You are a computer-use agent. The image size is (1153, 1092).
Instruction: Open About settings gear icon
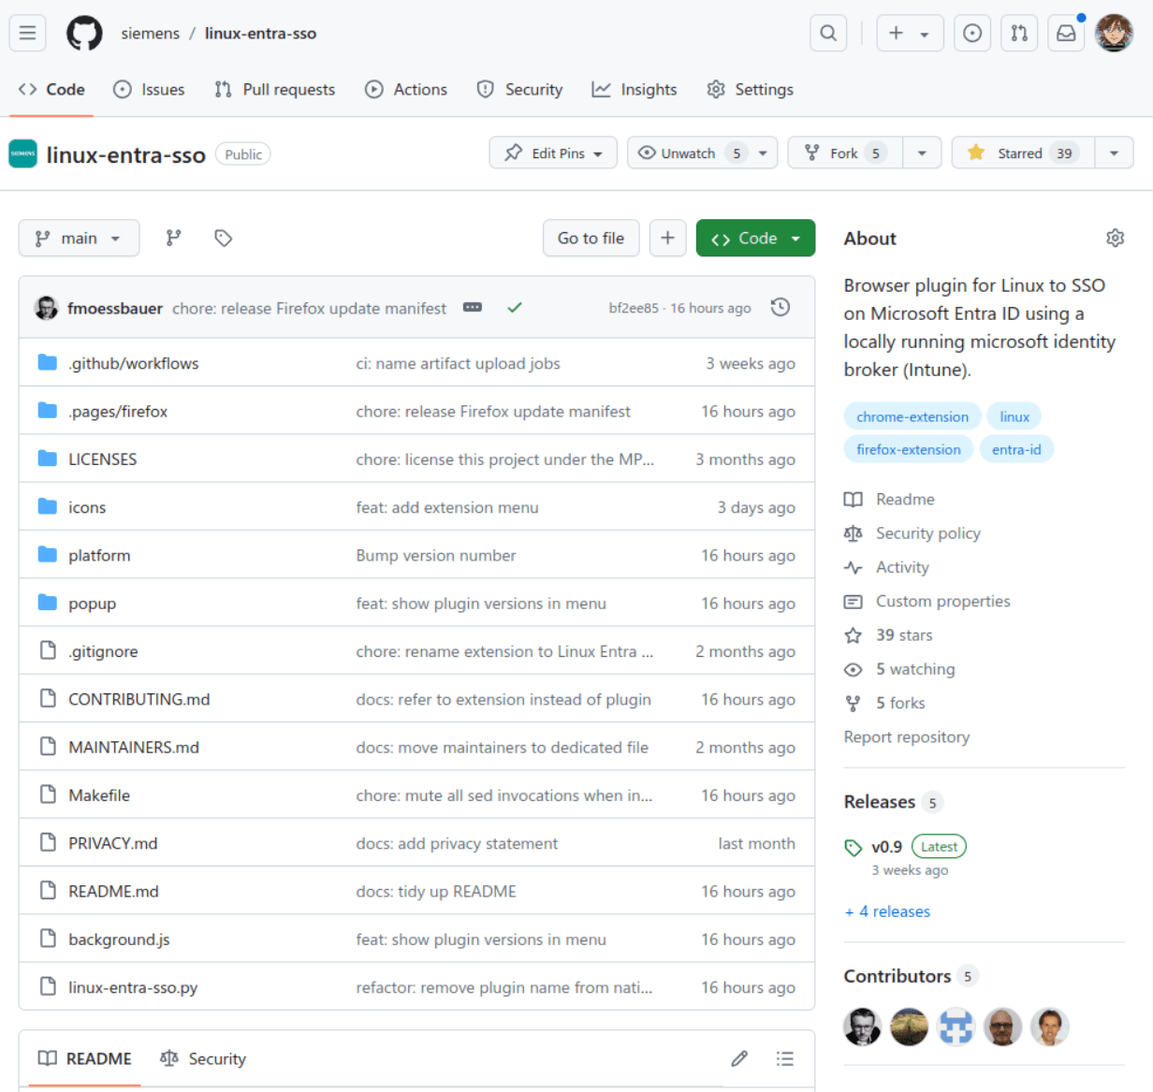pyautogui.click(x=1115, y=239)
